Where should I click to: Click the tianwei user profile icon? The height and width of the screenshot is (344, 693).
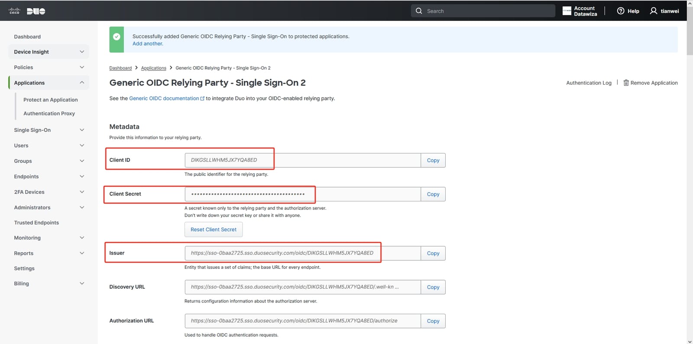[654, 11]
